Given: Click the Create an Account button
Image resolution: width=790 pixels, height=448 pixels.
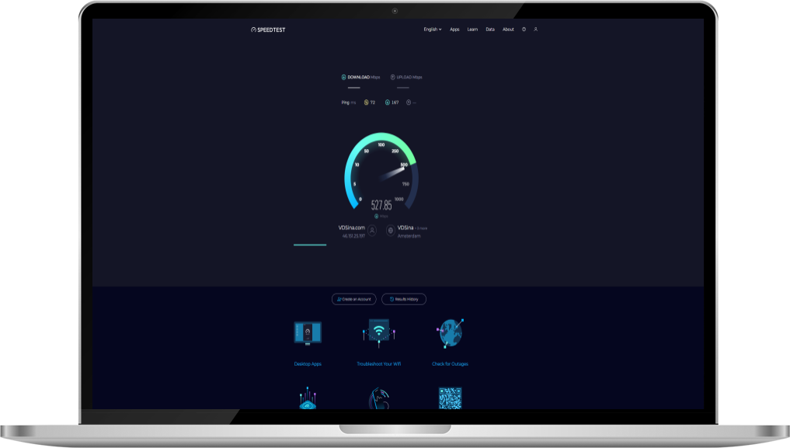Looking at the screenshot, I should click(x=354, y=299).
